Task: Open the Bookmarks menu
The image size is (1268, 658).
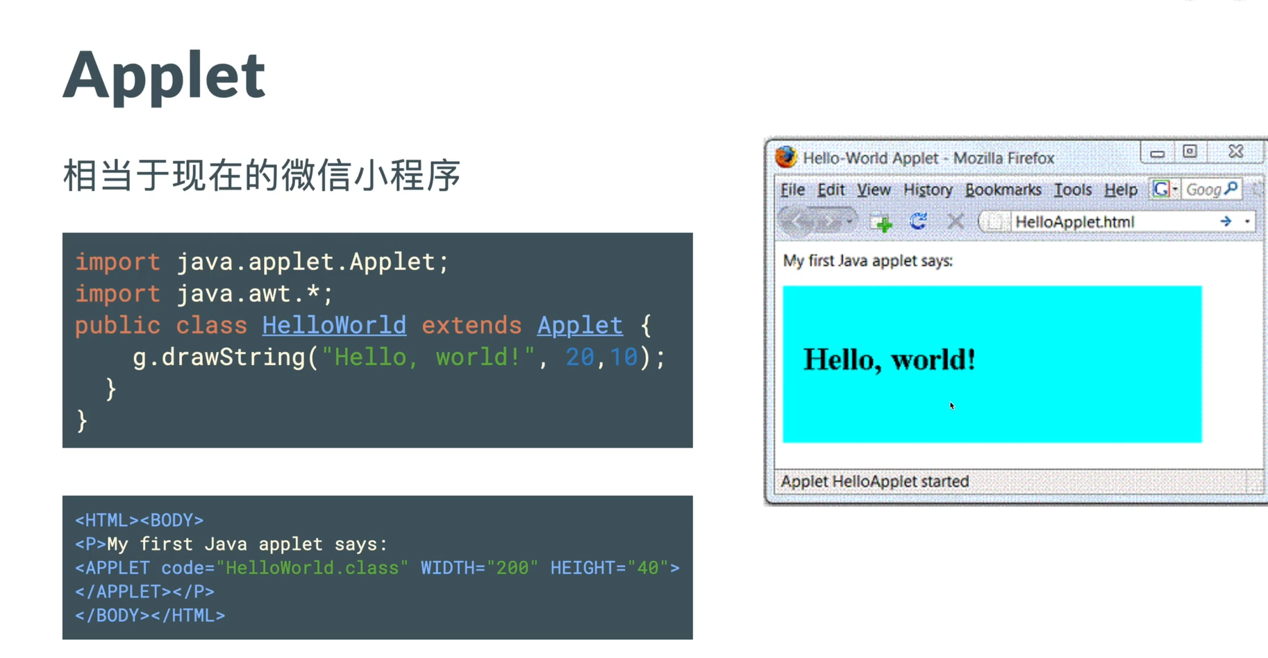Action: 1003,189
